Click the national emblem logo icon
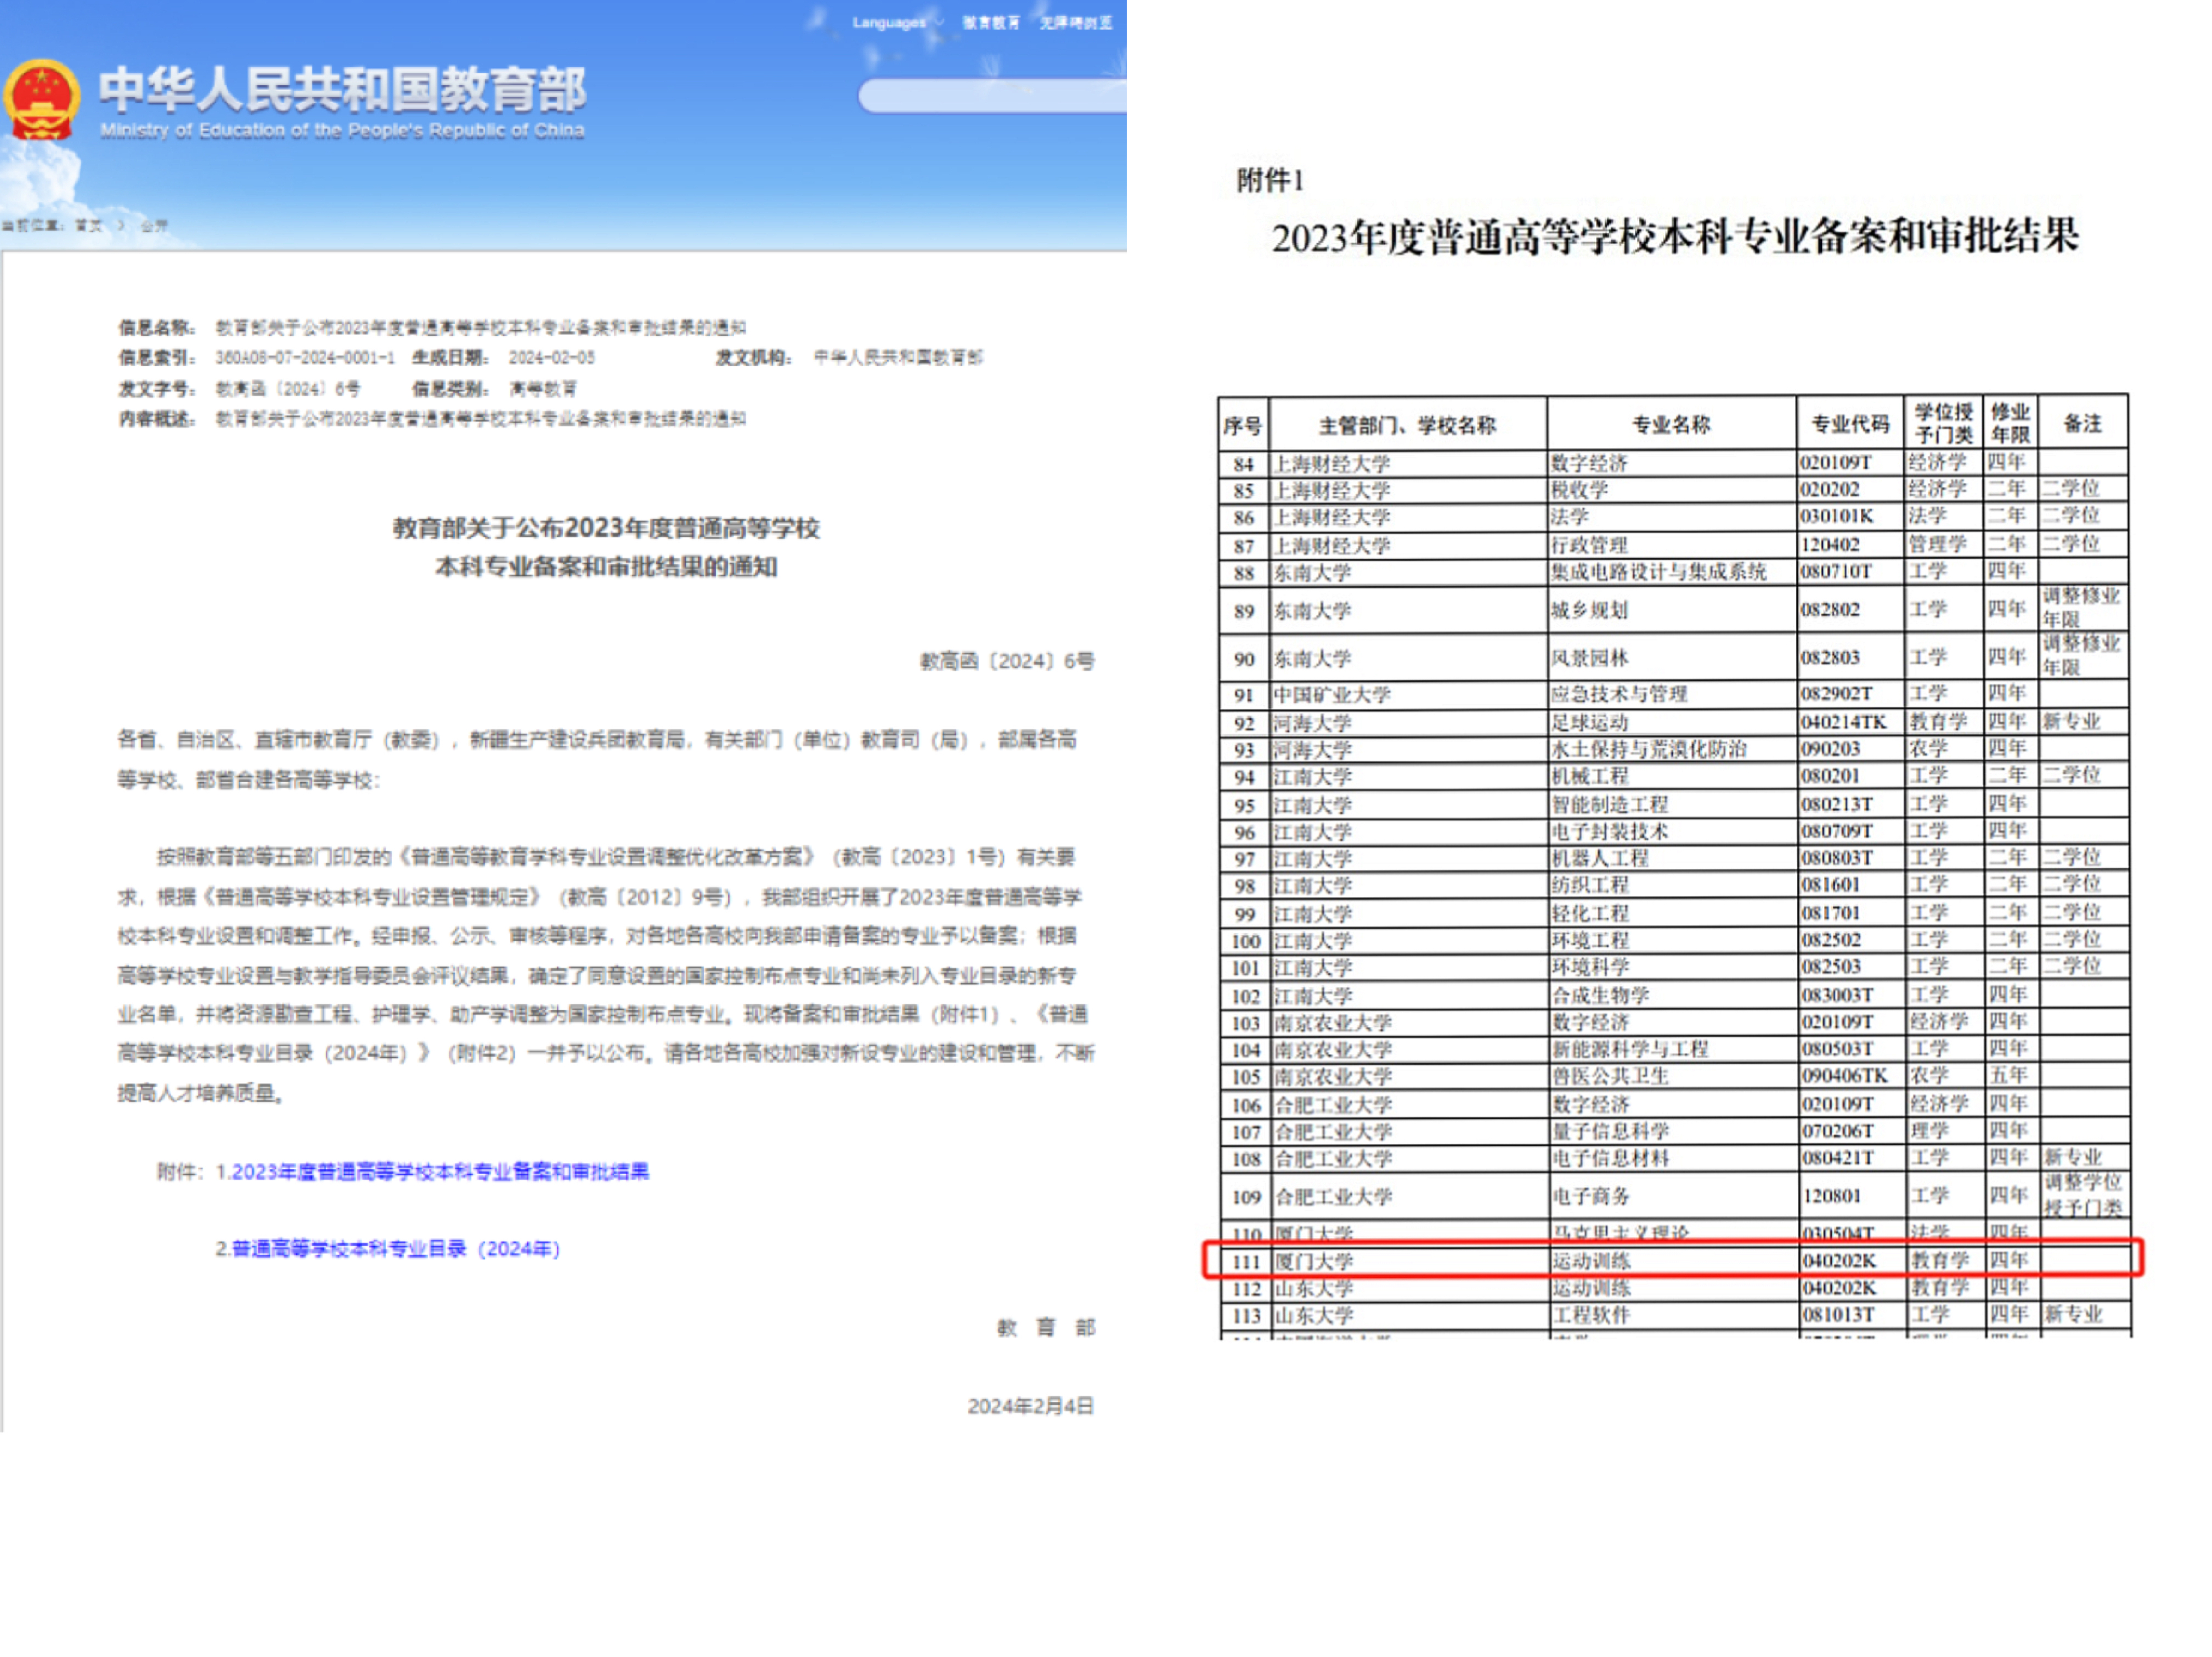The image size is (2212, 1657). pos(41,100)
